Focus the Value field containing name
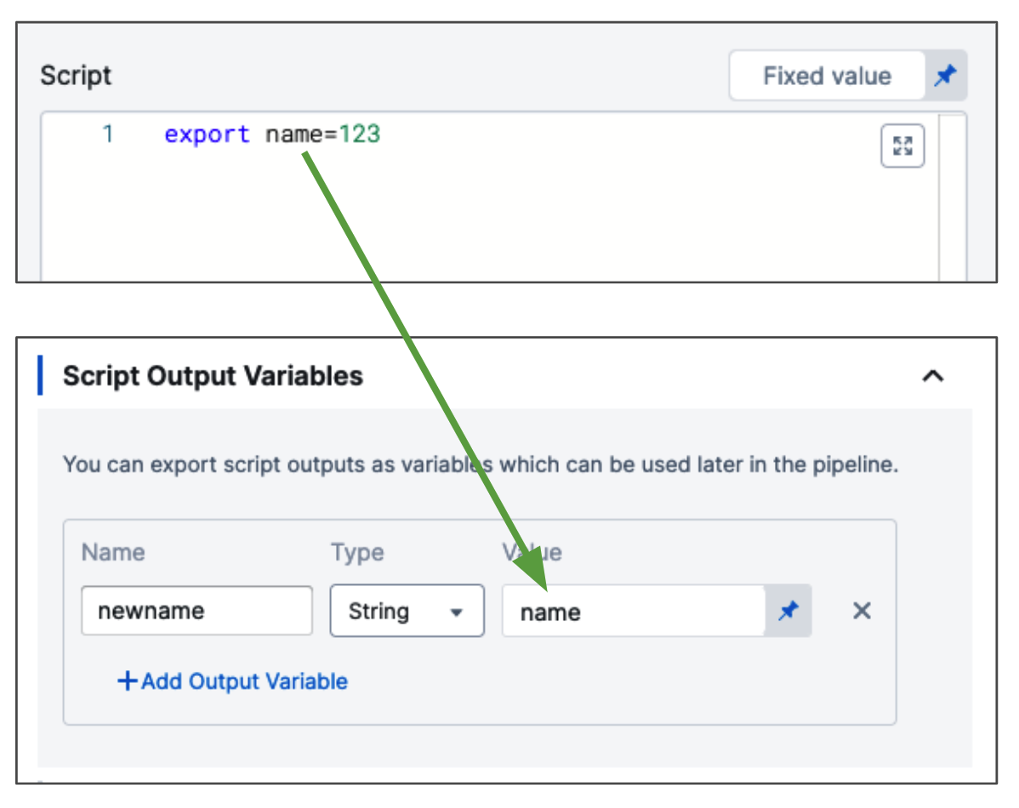This screenshot has height=808, width=1019. tap(633, 611)
